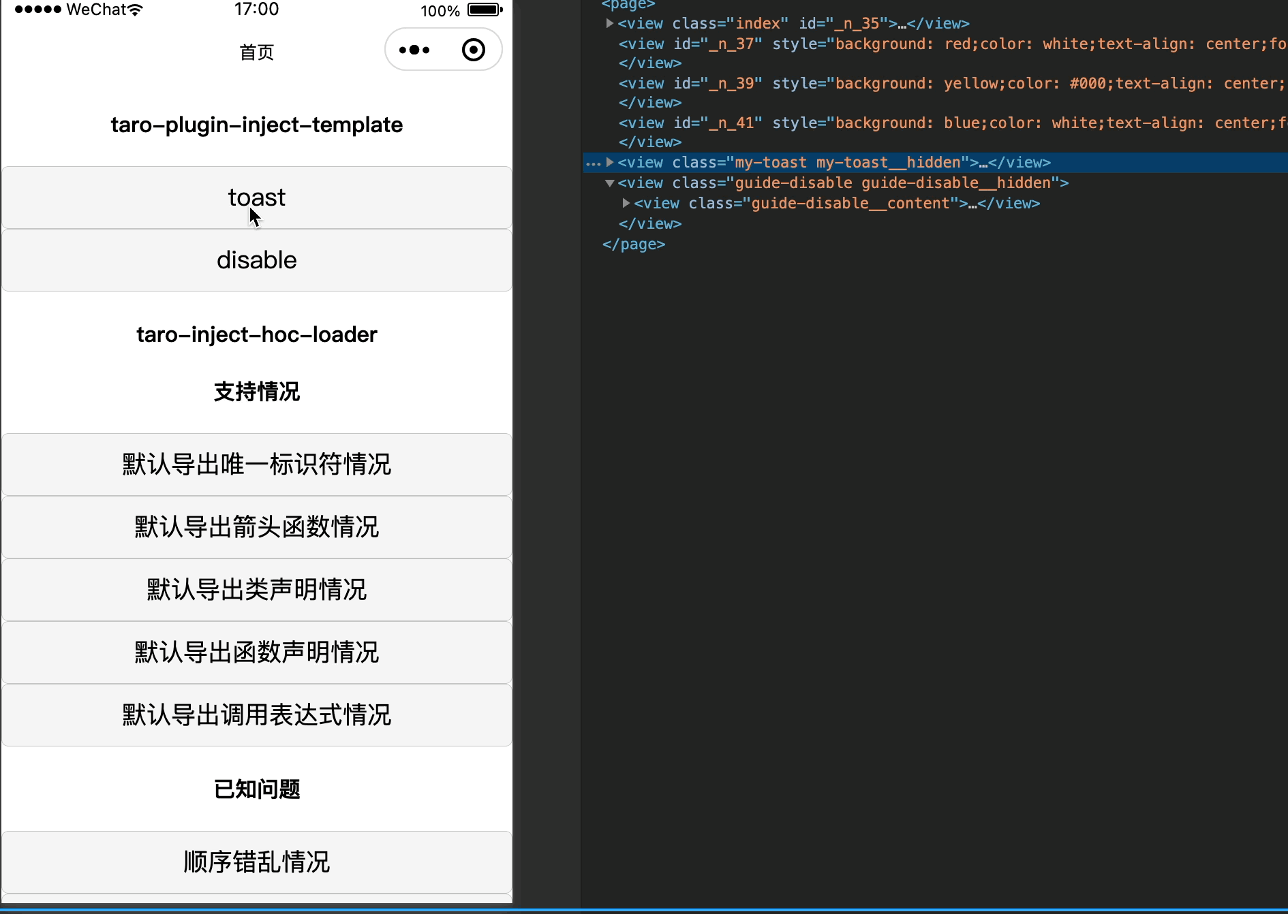
Task: Click the circular close capsule icon
Action: (473, 50)
